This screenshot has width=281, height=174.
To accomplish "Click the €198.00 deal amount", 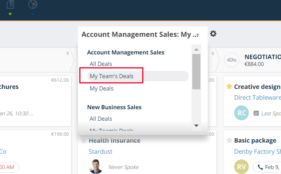I will (x=60, y=134).
